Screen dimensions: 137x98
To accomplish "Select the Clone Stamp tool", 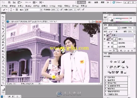I will pyautogui.click(x=3, y=42).
